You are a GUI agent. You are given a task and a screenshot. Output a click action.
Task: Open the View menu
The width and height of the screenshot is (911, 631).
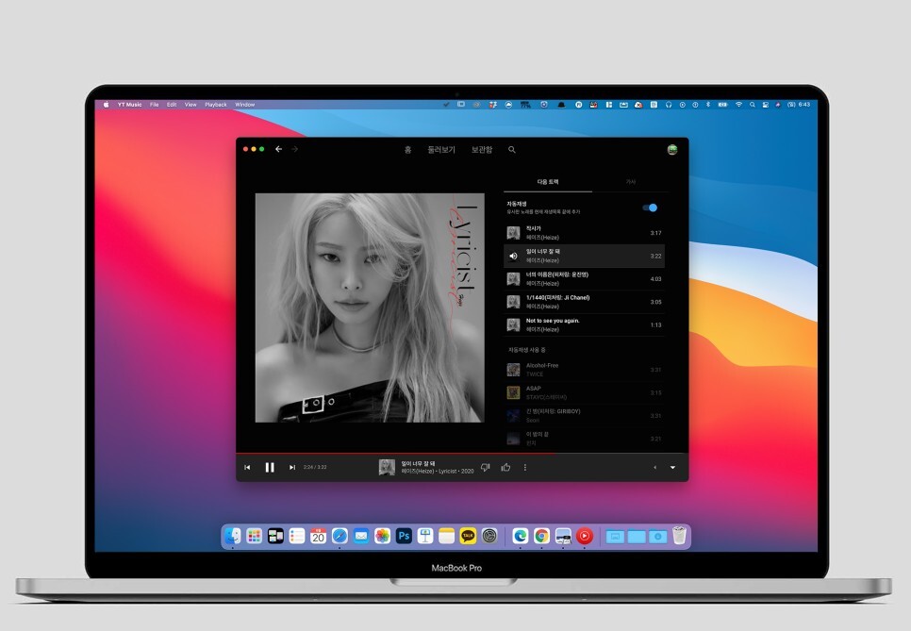[x=190, y=105]
